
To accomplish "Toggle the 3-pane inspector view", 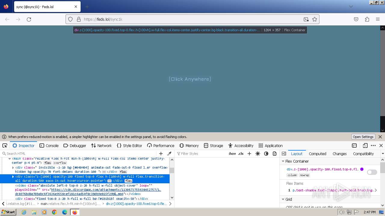I will click(284, 154).
